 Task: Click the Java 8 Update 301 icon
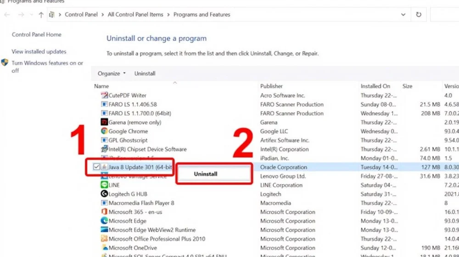(104, 167)
